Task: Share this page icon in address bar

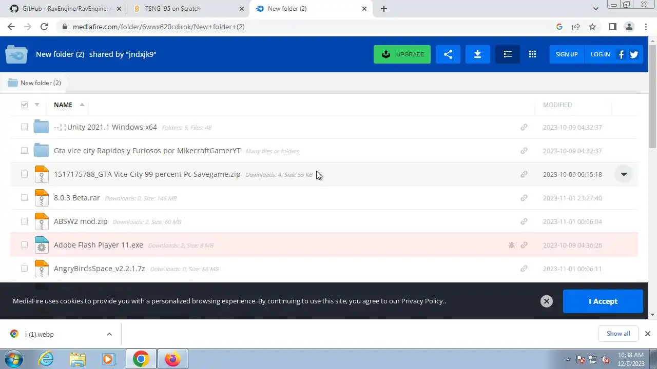Action: point(576,27)
